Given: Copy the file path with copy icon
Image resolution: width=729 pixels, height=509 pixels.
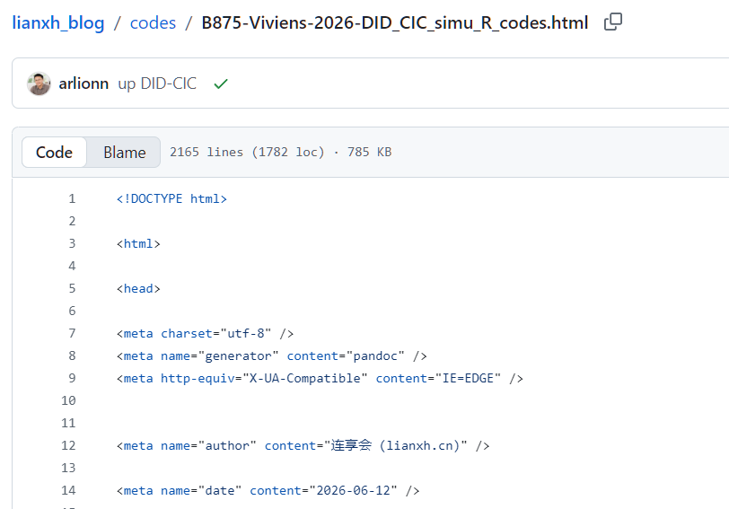Looking at the screenshot, I should [x=613, y=22].
